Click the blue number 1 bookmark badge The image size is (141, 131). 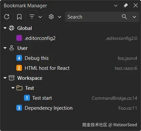pos(27,98)
